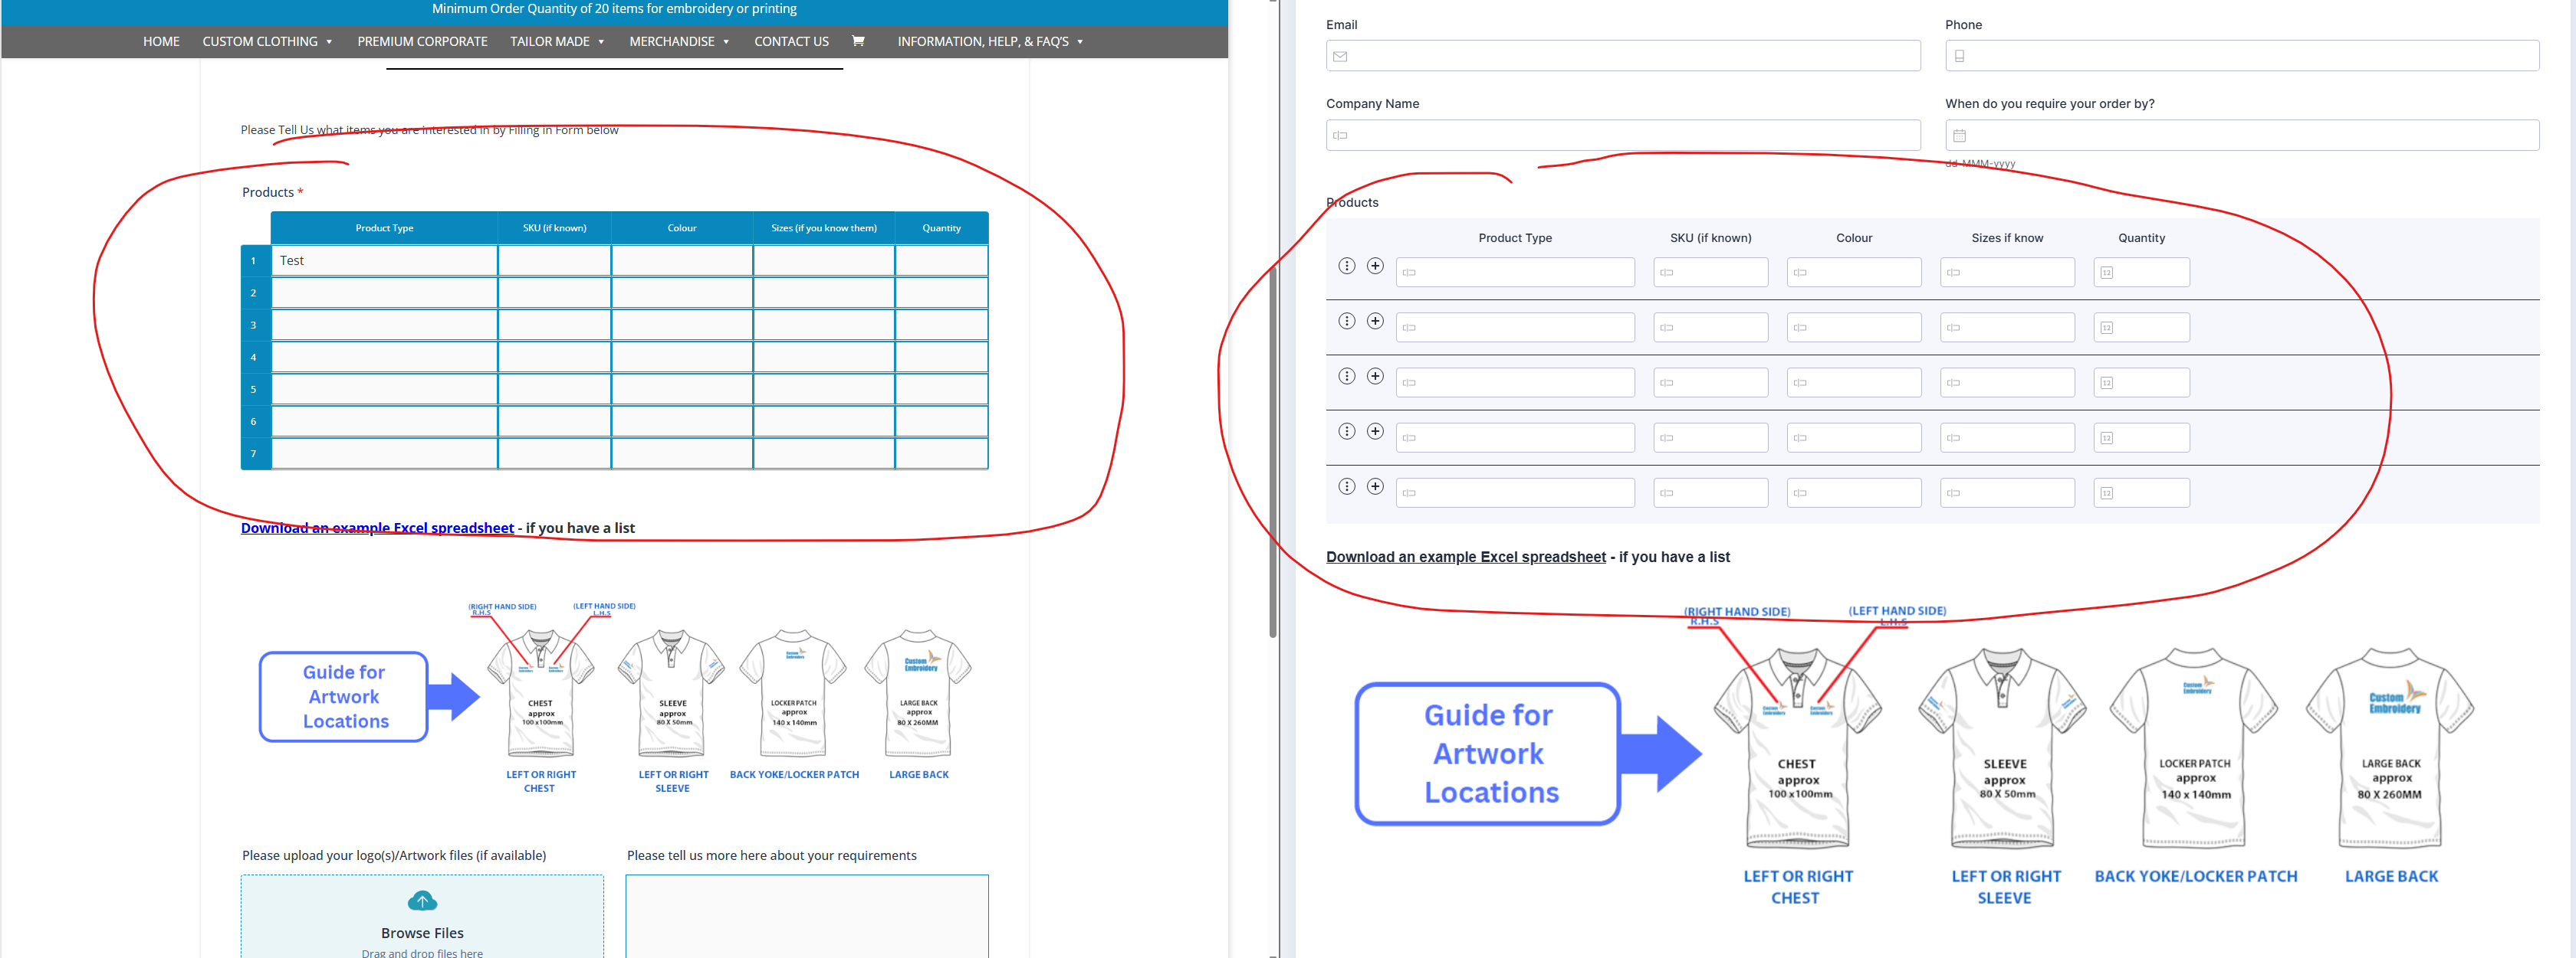2576x958 pixels.
Task: Open three-dots options on first product row
Action: (1346, 266)
